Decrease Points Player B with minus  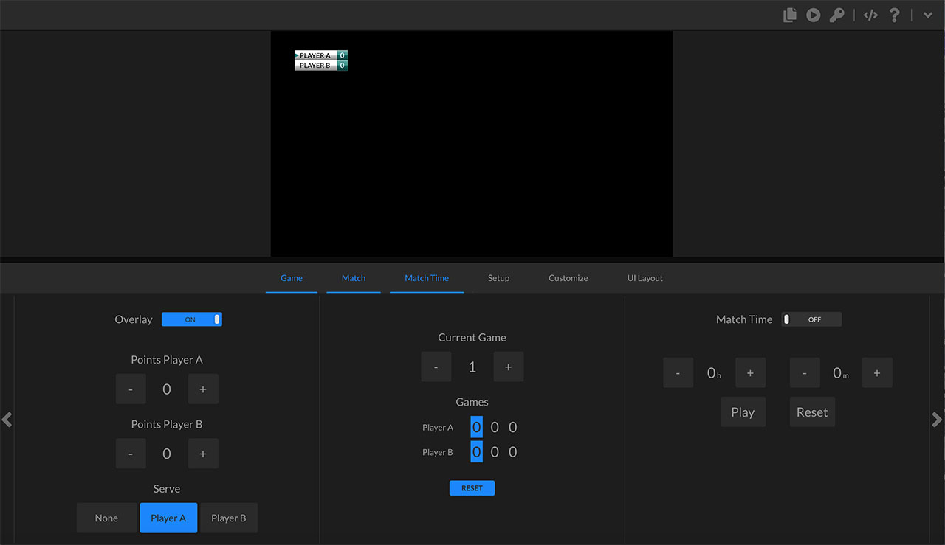pyautogui.click(x=131, y=454)
